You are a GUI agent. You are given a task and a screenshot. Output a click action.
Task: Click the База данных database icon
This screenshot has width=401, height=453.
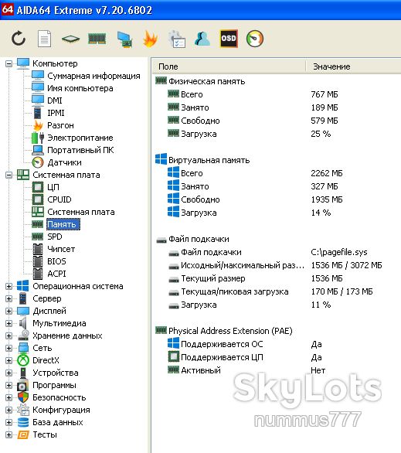(23, 422)
